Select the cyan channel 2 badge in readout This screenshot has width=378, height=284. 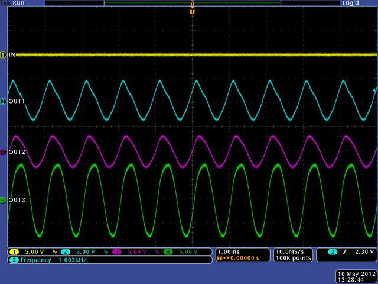[66, 252]
